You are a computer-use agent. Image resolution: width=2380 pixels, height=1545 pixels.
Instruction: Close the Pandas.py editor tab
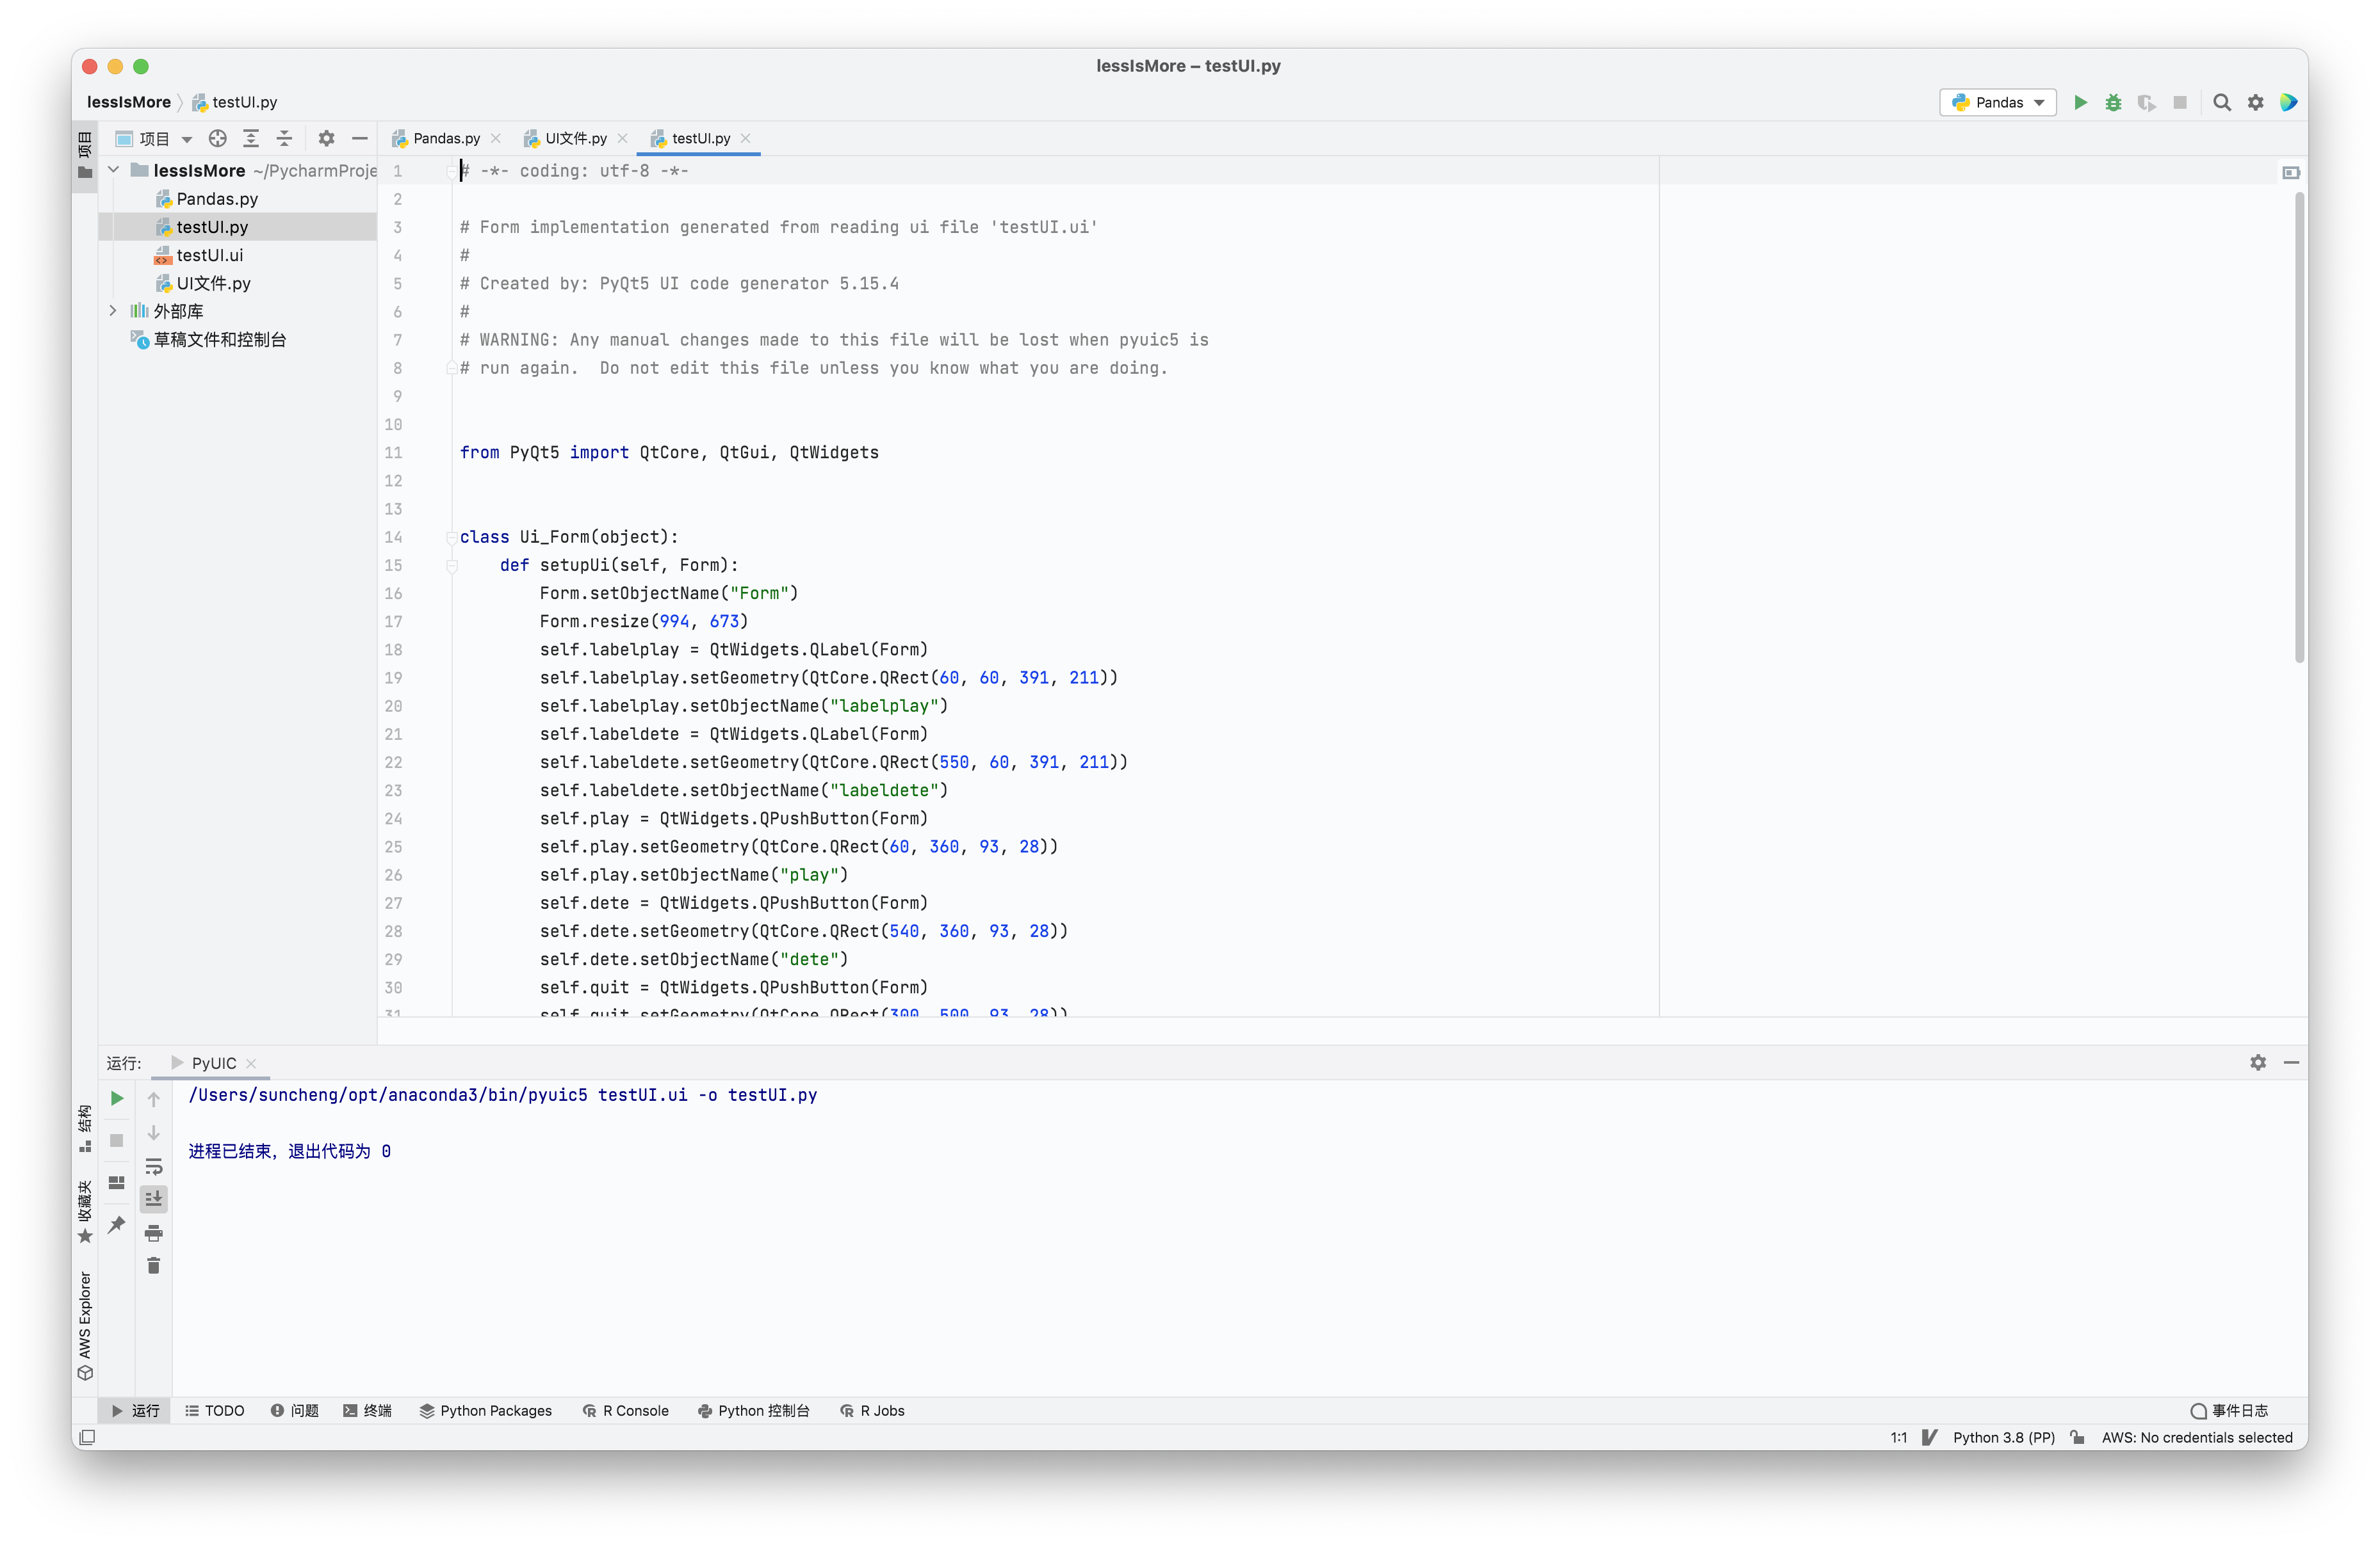click(x=495, y=138)
